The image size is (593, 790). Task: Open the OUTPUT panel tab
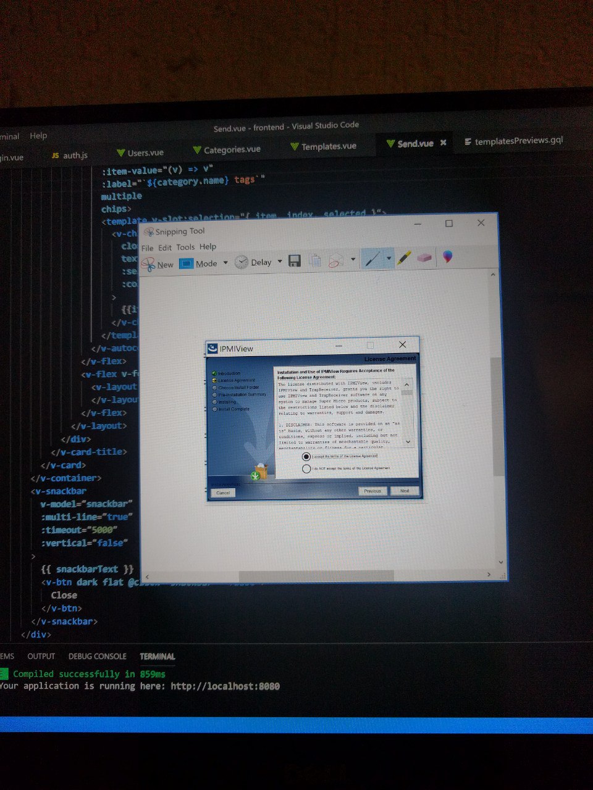coord(41,656)
